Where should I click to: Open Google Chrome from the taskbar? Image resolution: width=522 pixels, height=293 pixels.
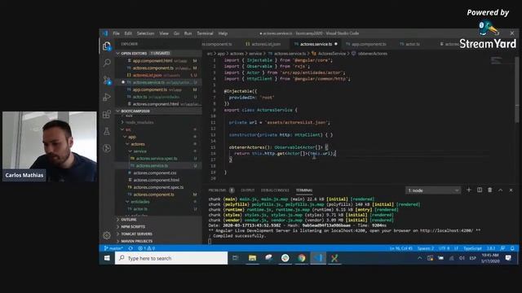click(302, 258)
